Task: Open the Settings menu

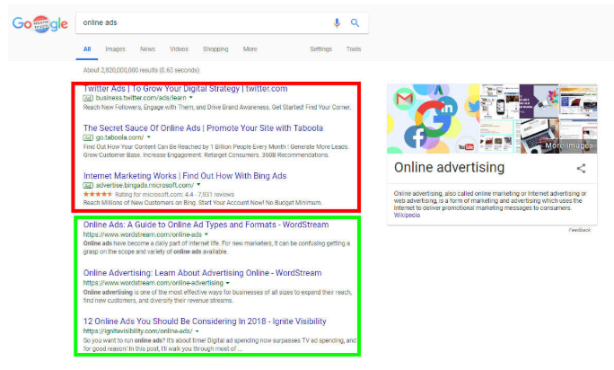Action: (321, 49)
